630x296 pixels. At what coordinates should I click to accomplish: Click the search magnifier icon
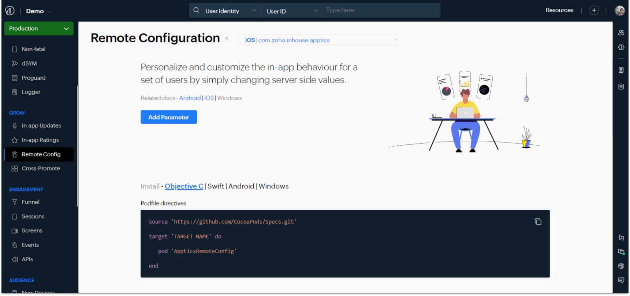(197, 10)
